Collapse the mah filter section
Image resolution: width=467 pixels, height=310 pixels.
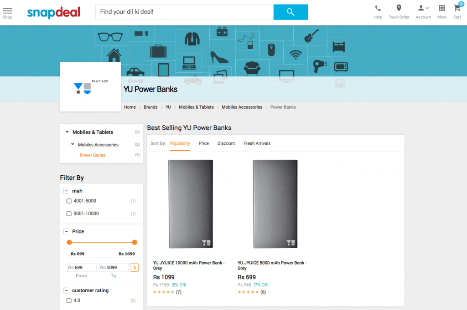[67, 191]
